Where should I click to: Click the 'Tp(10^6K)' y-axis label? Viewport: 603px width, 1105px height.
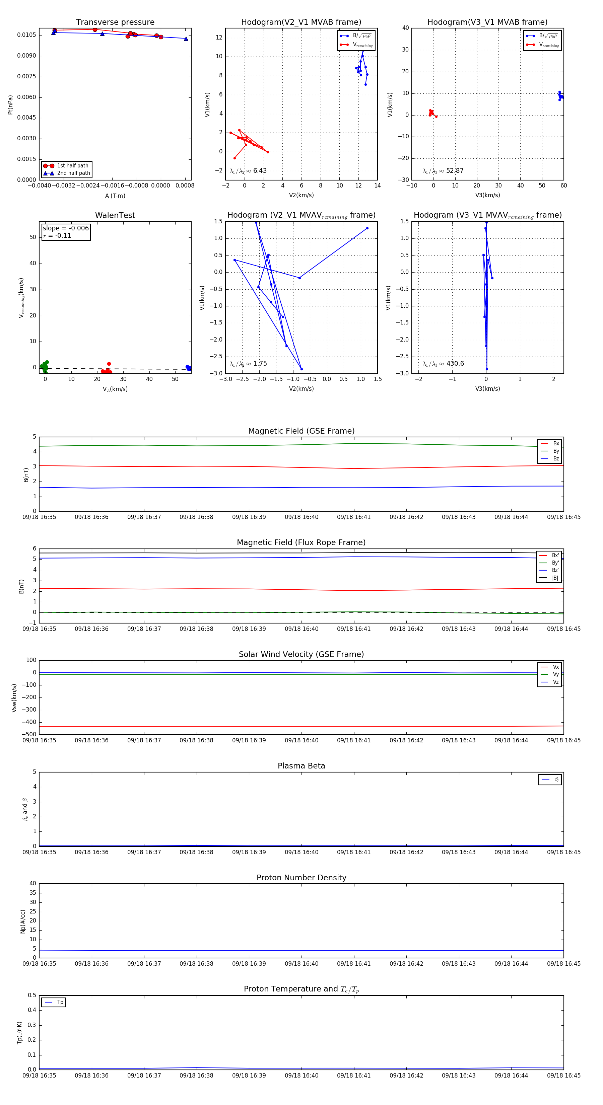(19, 1033)
